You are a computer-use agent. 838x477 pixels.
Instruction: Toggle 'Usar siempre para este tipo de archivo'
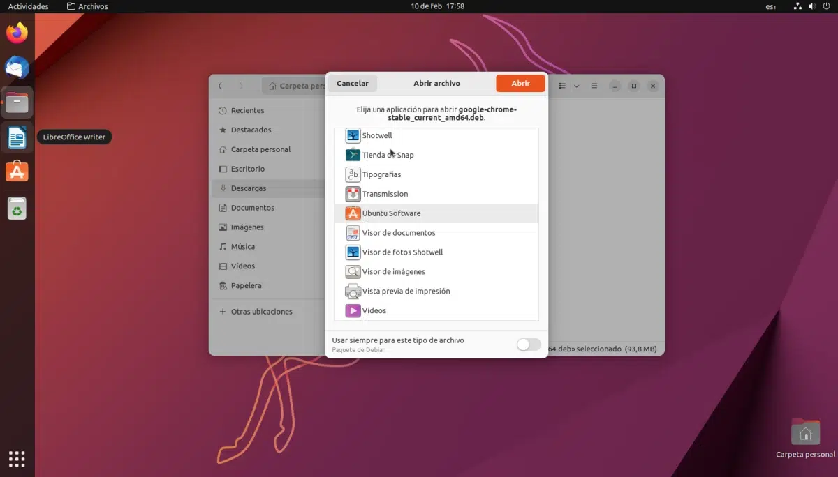click(x=529, y=344)
